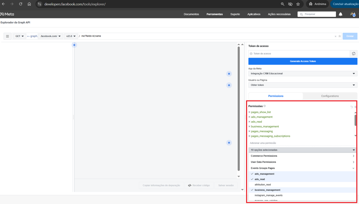359x204 pixels.
Task: Remove the green ads_management permission with its X
Action: coord(249,117)
